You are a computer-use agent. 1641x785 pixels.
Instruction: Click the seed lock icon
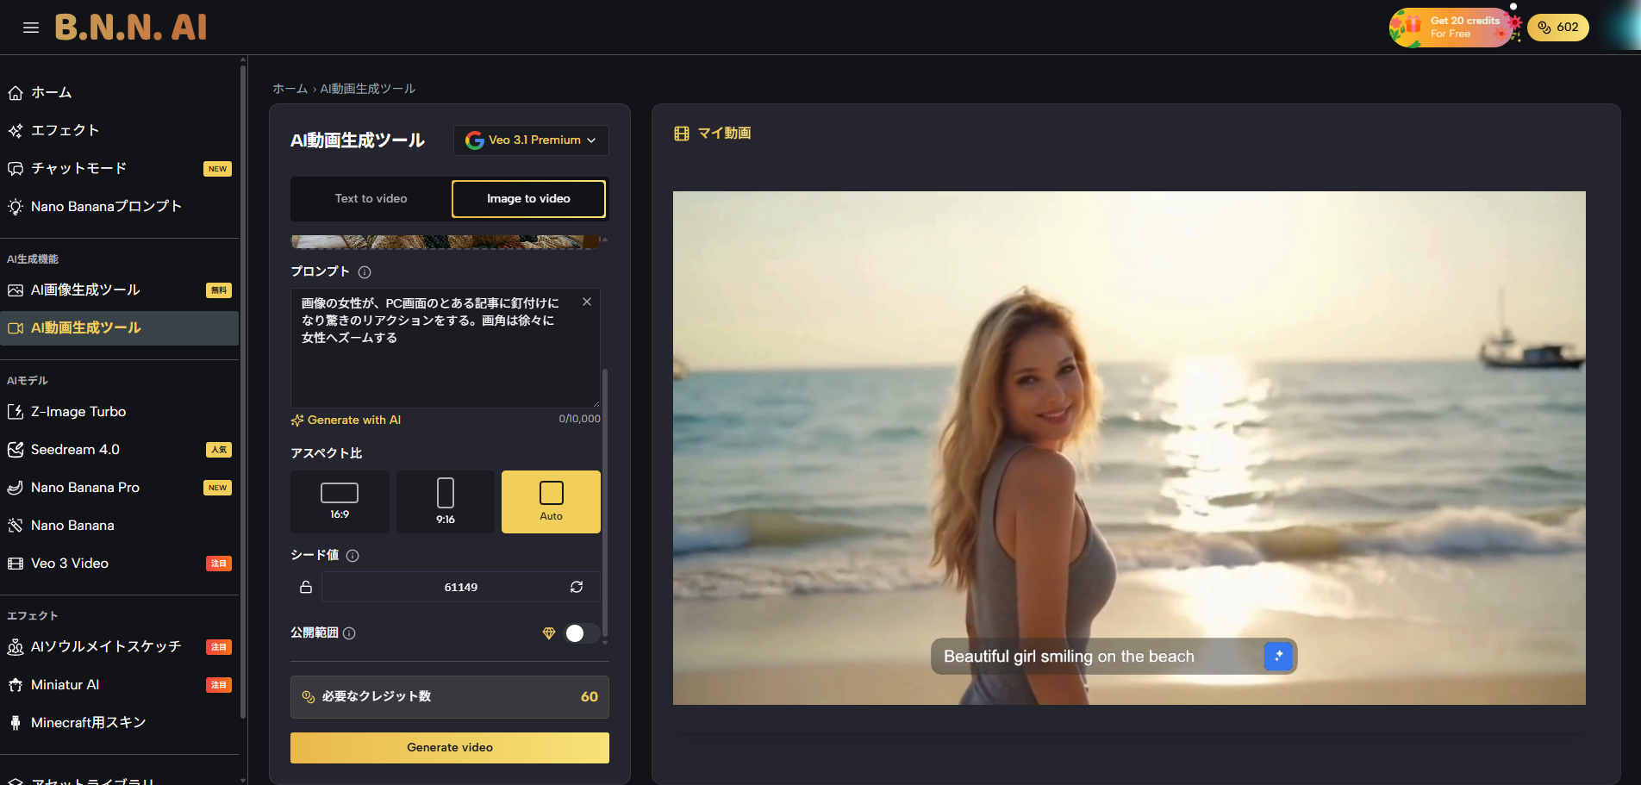coord(306,587)
